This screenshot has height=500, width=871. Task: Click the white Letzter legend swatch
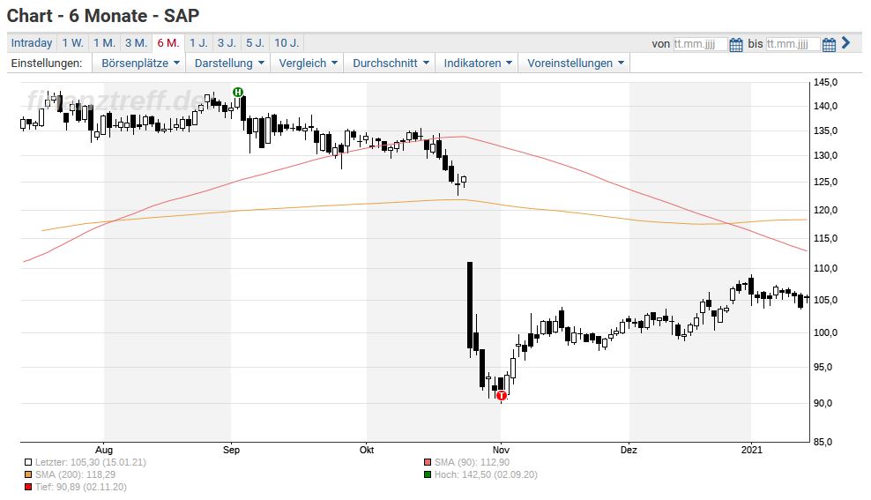(x=28, y=462)
